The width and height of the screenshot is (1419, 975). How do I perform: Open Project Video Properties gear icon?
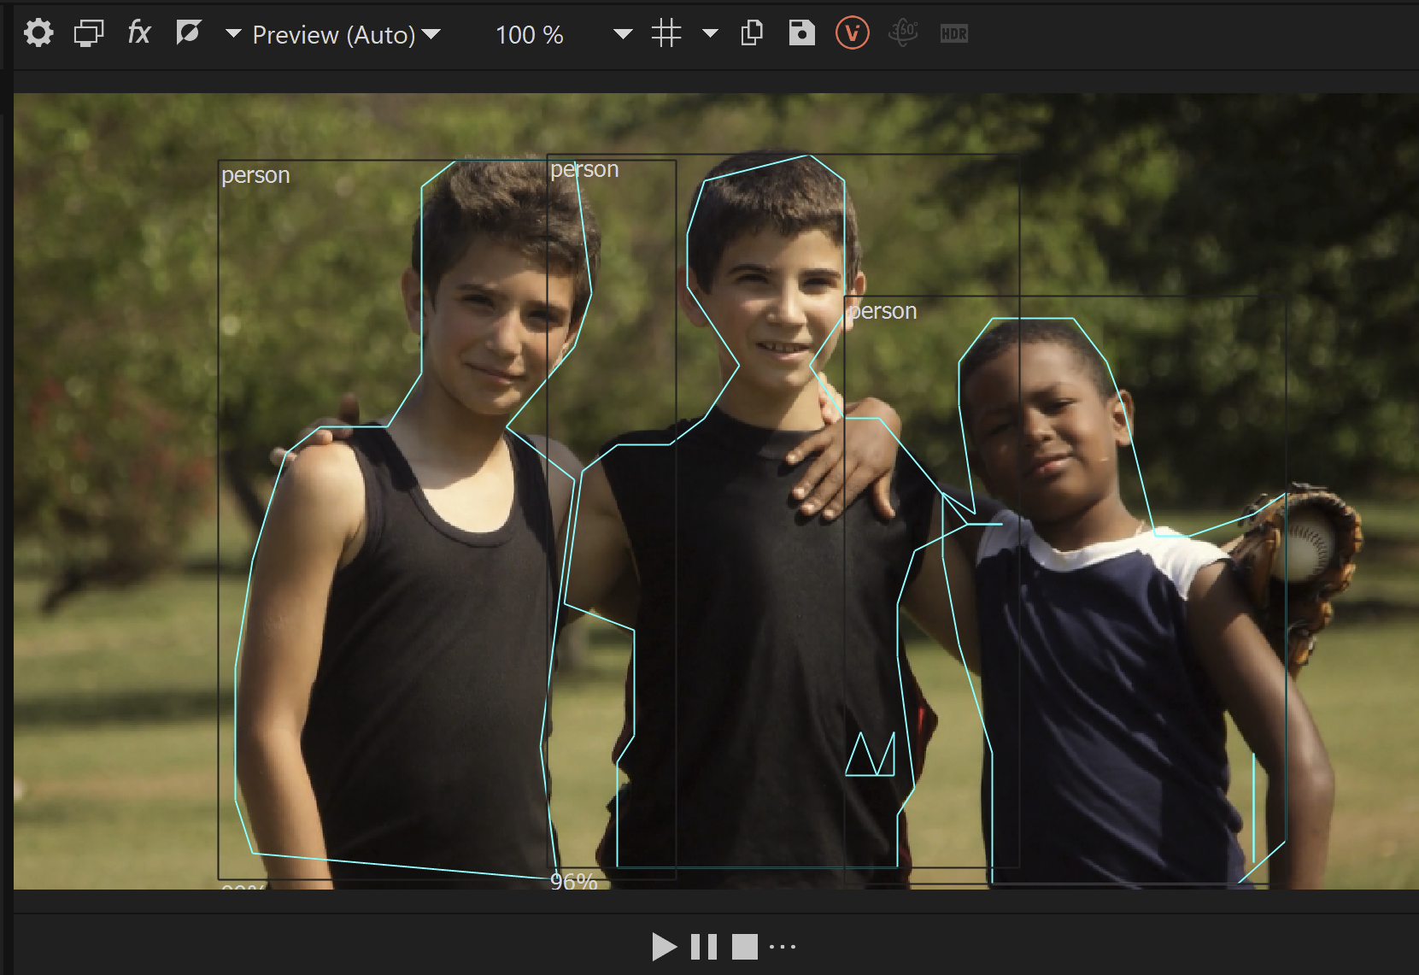[x=38, y=33]
